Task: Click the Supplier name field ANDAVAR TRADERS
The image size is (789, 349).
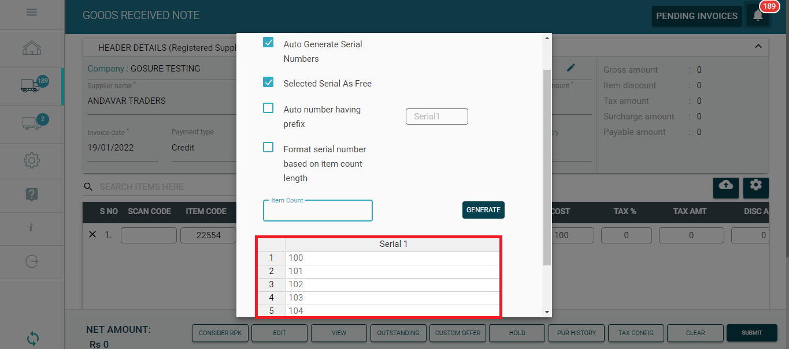Action: click(162, 101)
